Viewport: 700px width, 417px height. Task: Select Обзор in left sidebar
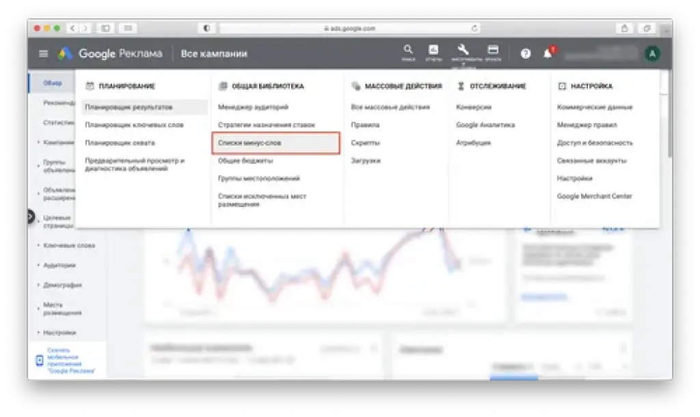coord(53,83)
